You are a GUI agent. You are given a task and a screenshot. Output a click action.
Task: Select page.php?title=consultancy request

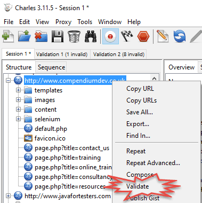tap(73, 177)
